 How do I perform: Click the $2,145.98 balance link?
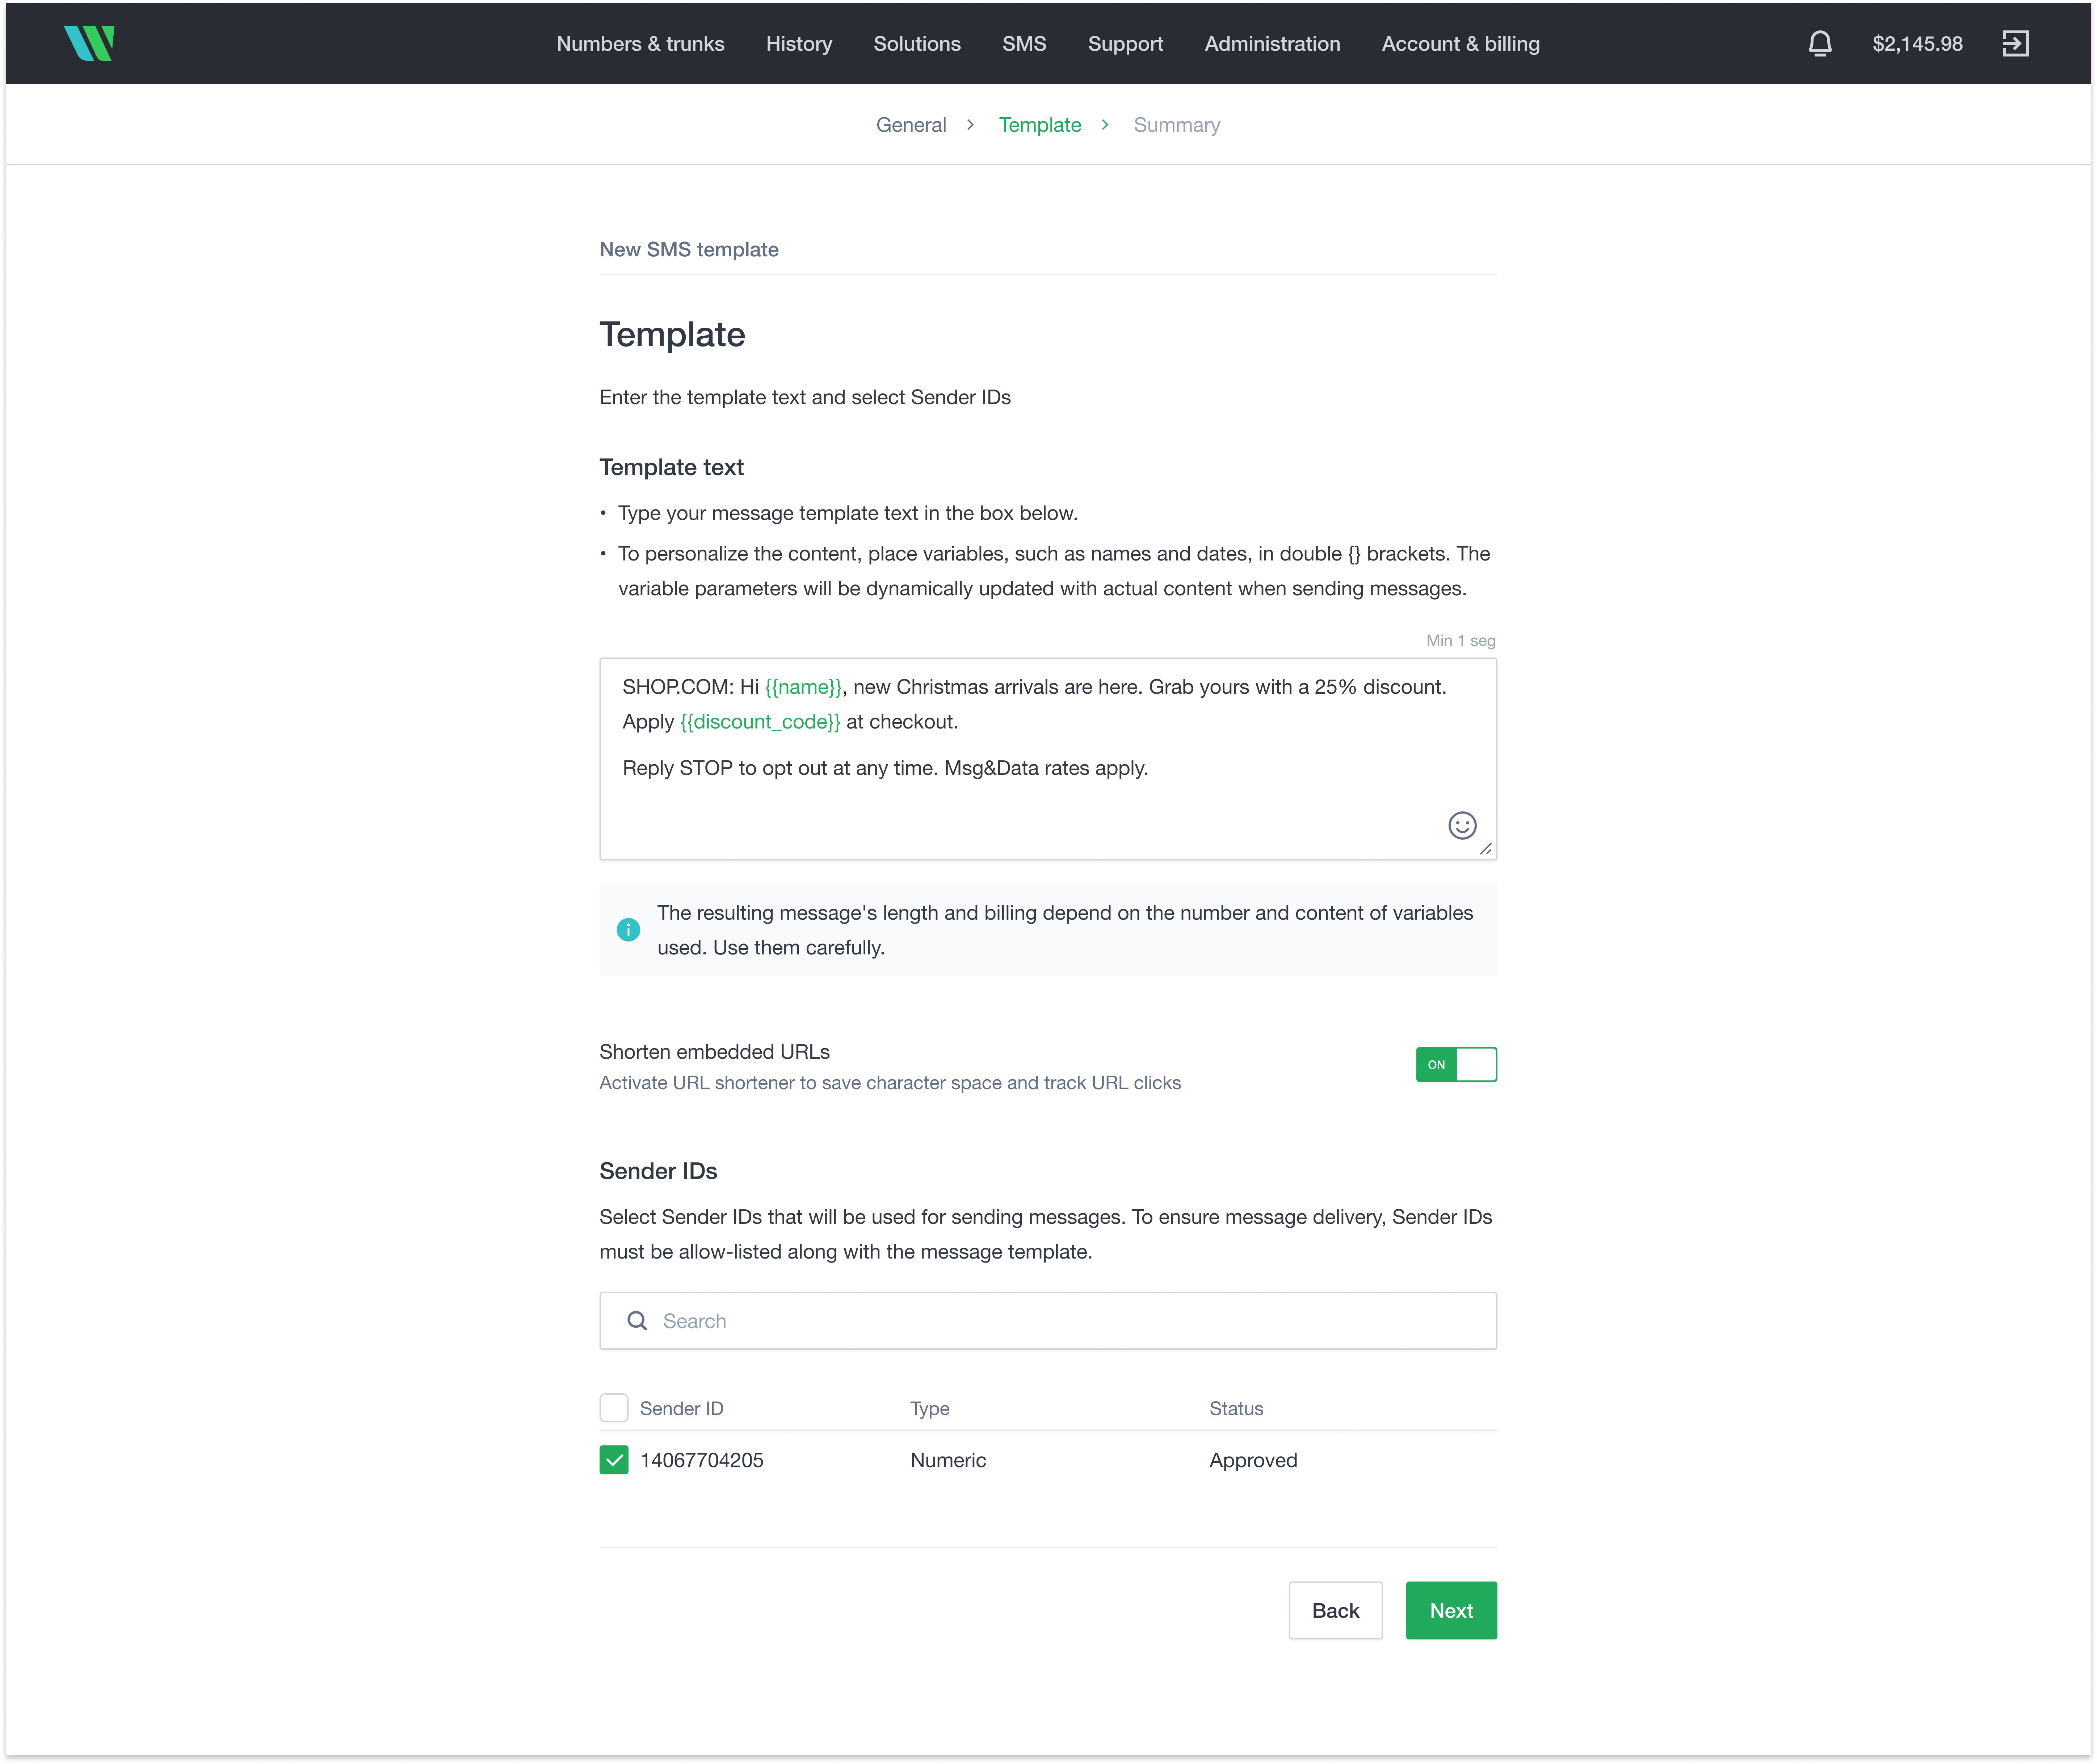[1917, 43]
